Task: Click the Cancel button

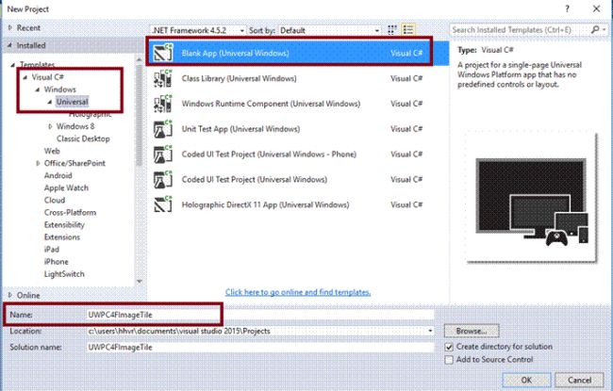Action: (x=579, y=380)
